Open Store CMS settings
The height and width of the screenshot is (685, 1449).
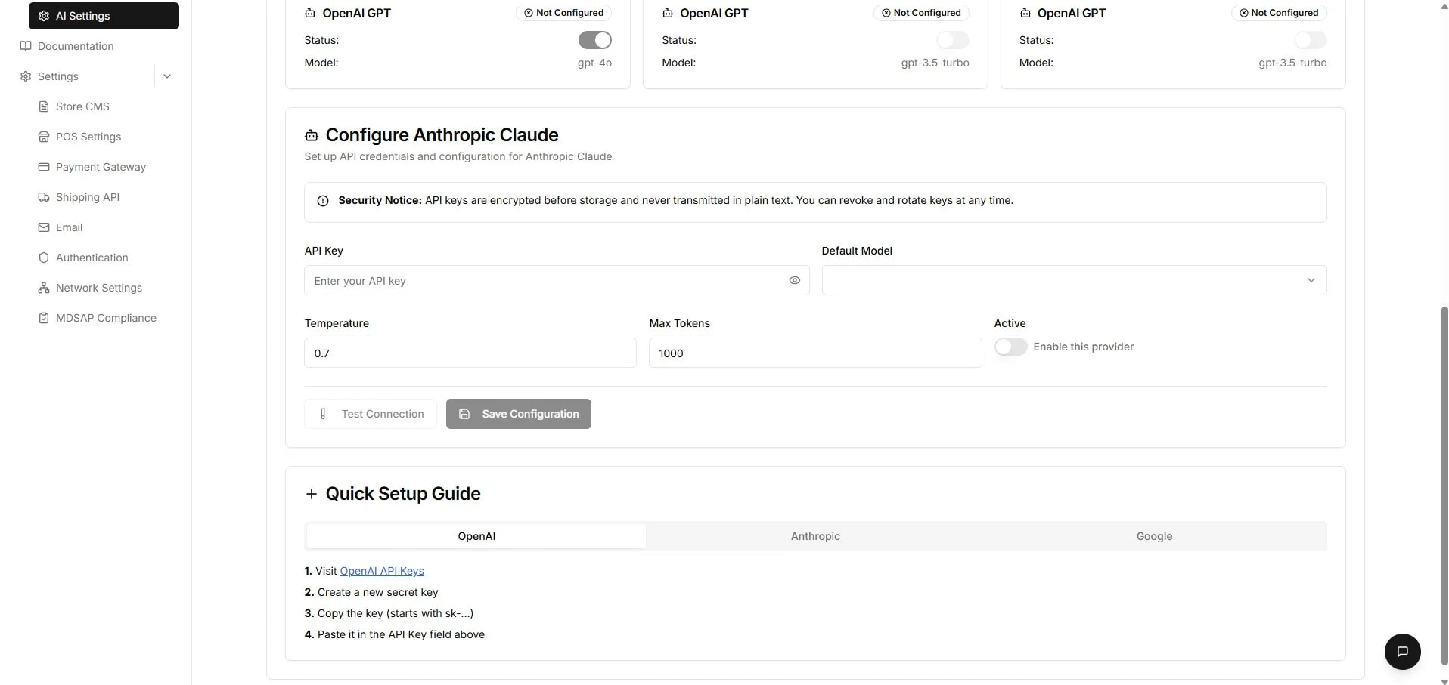coord(82,106)
